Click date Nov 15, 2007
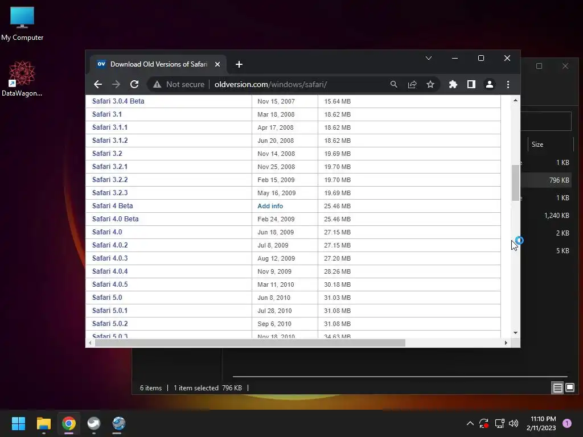Viewport: 583px width, 437px height. [x=276, y=101]
